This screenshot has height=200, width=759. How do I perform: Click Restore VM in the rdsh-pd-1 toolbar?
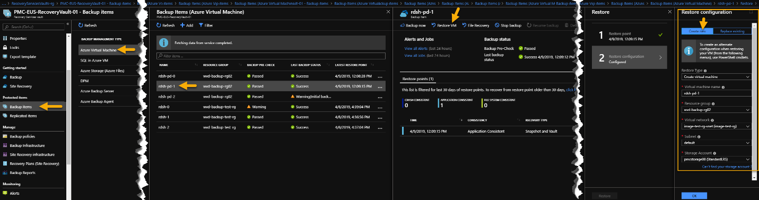444,25
